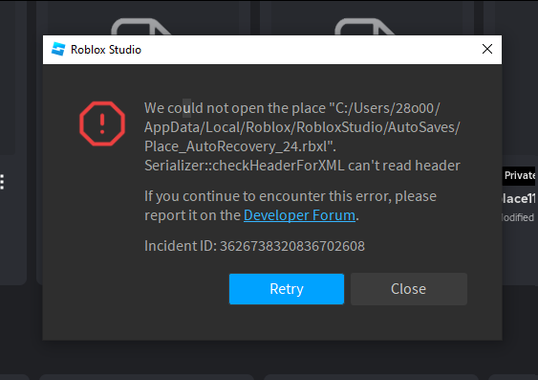Screen dimensions: 538x380
Task: Click the Incident ID number text
Action: (x=292, y=246)
